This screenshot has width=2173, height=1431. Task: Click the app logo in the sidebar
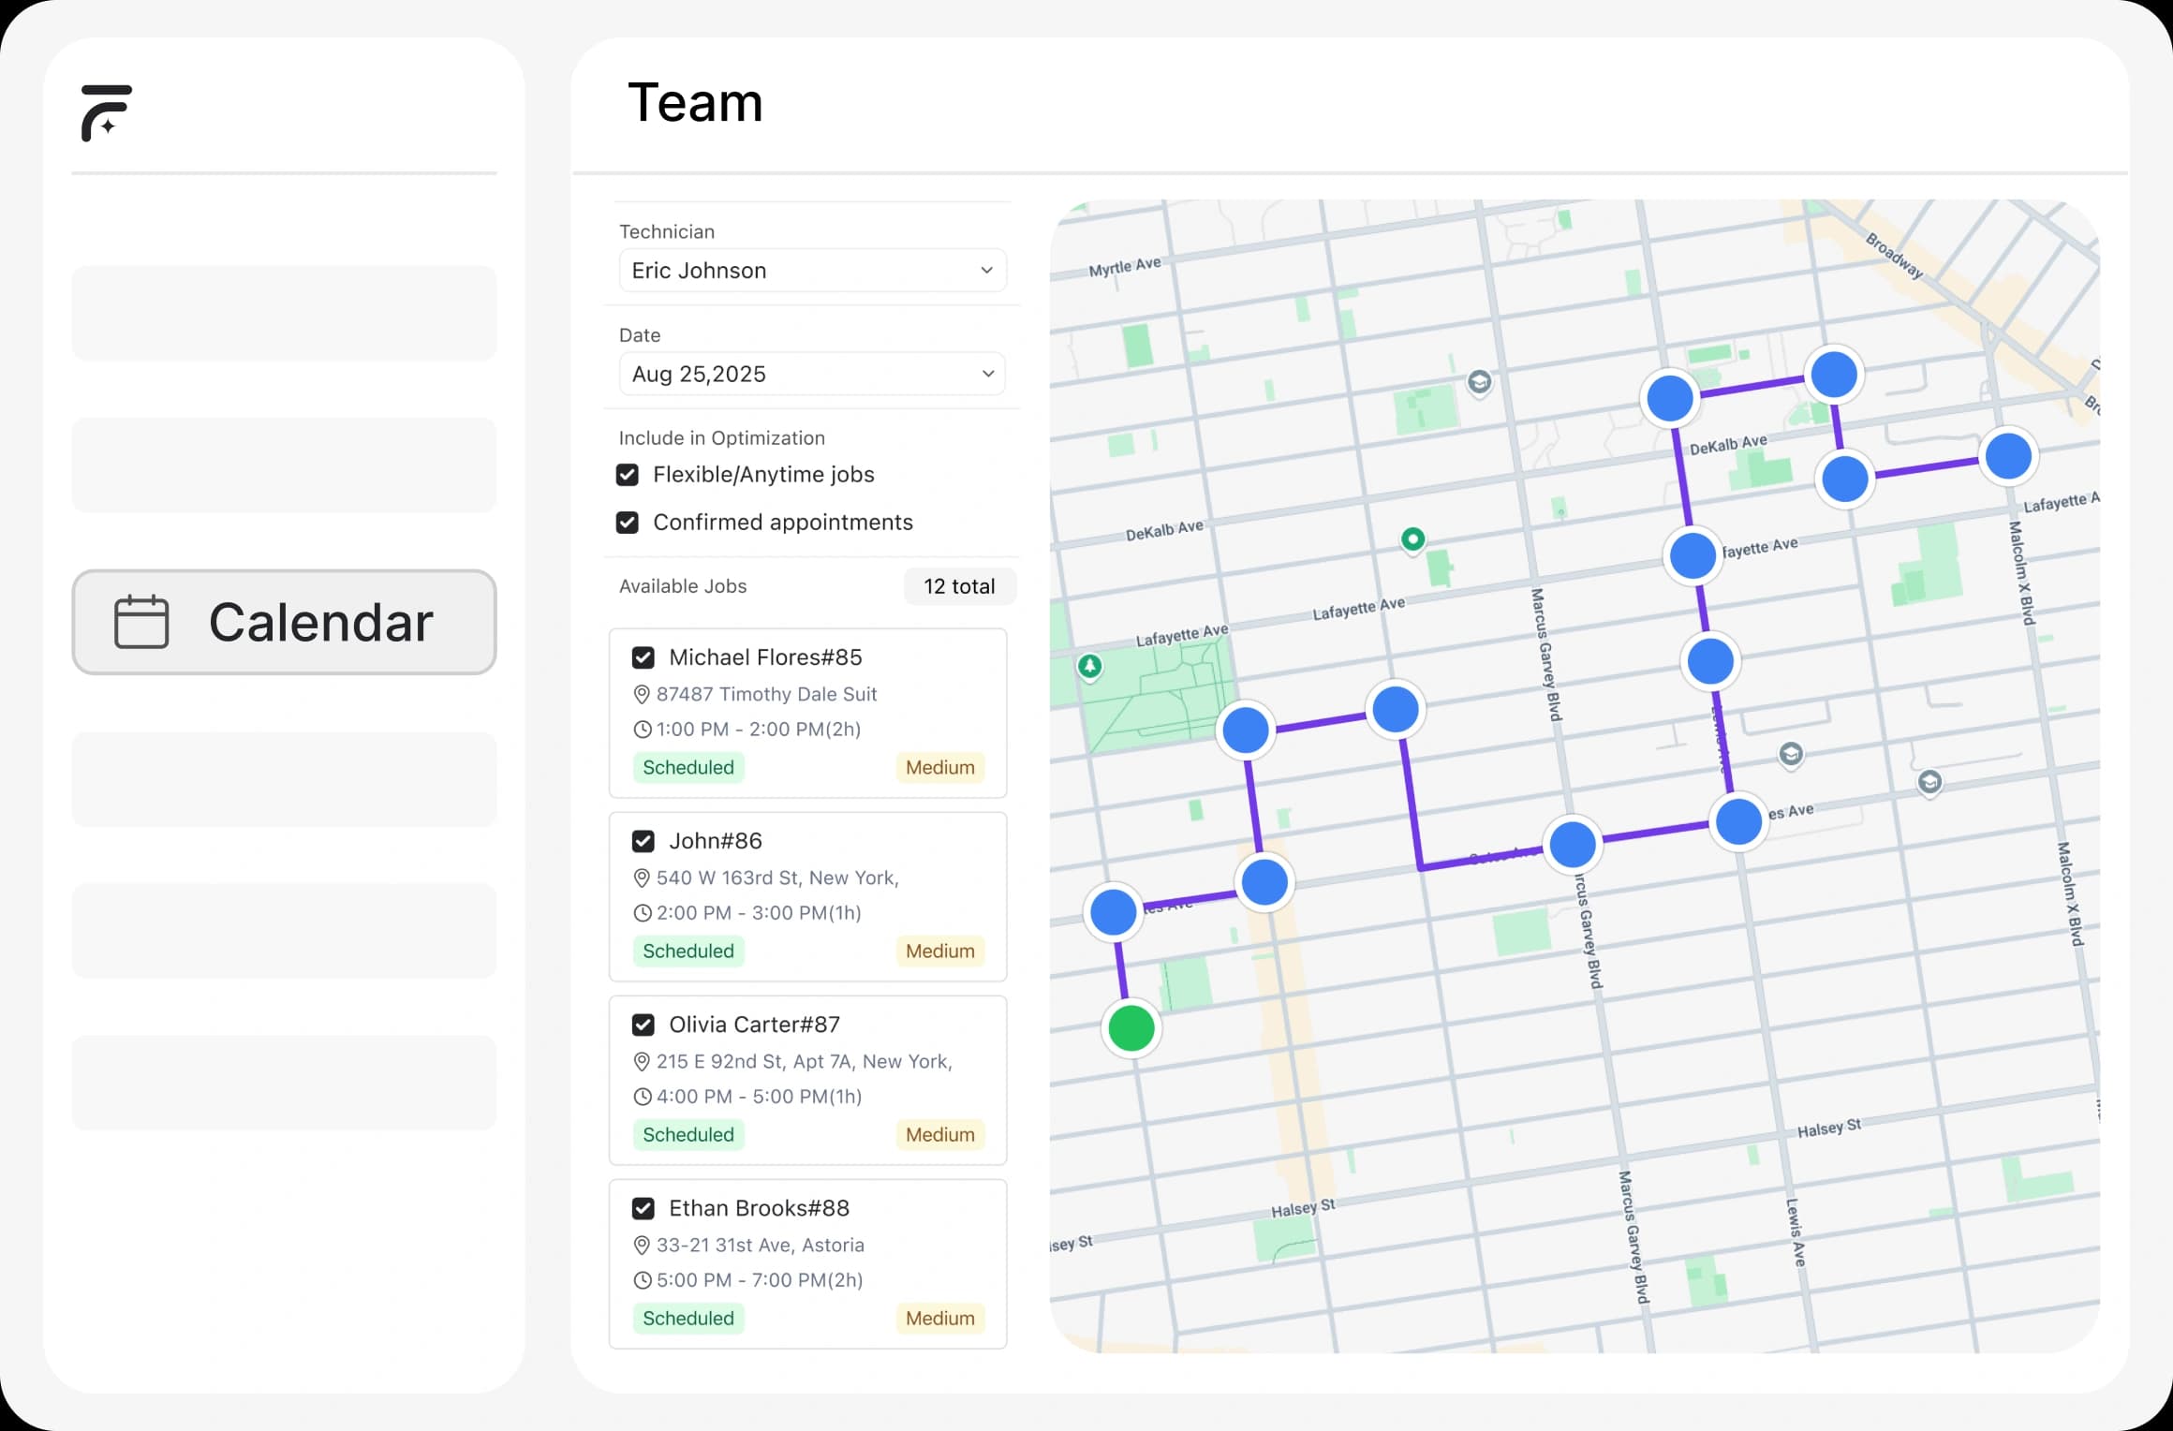[x=106, y=112]
